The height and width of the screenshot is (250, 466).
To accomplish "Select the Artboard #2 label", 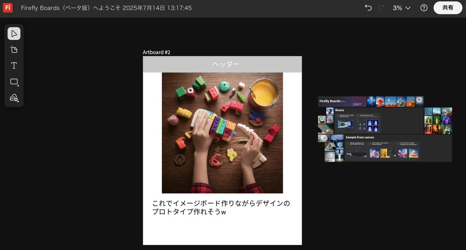I will point(156,52).
